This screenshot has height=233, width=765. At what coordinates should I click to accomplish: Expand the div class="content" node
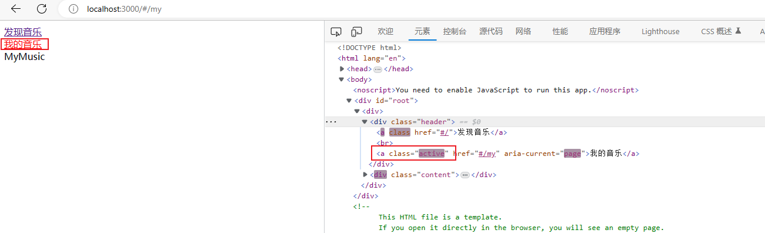pos(366,175)
